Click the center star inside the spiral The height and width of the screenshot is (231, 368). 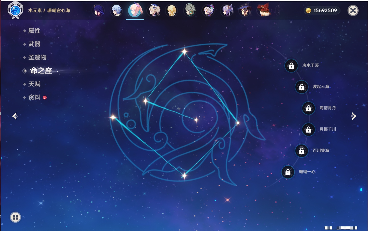tap(196, 120)
